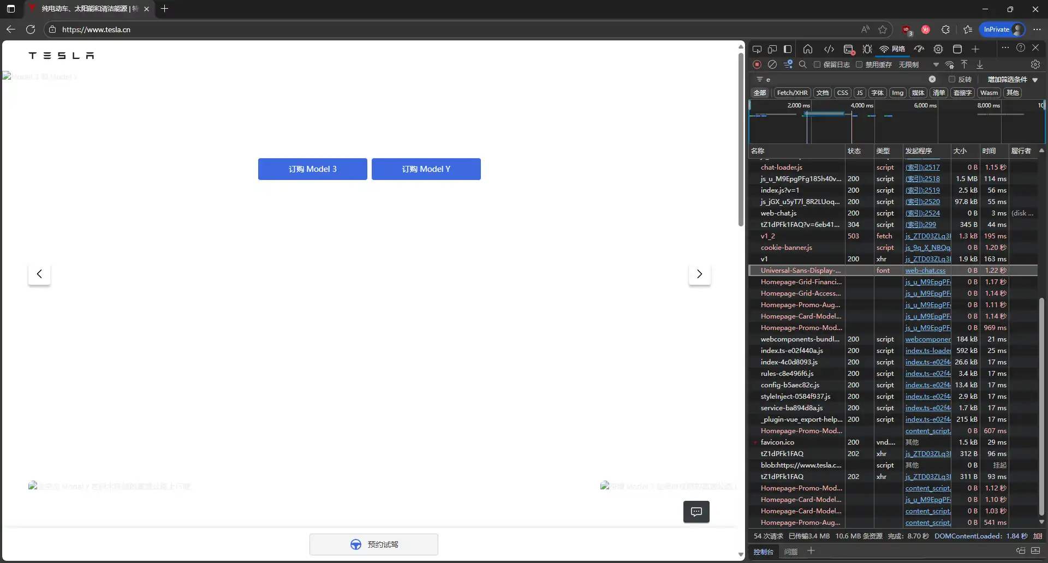Viewport: 1048px width, 563px height.
Task: Switch to the 问题 drawer tab
Action: (x=791, y=552)
